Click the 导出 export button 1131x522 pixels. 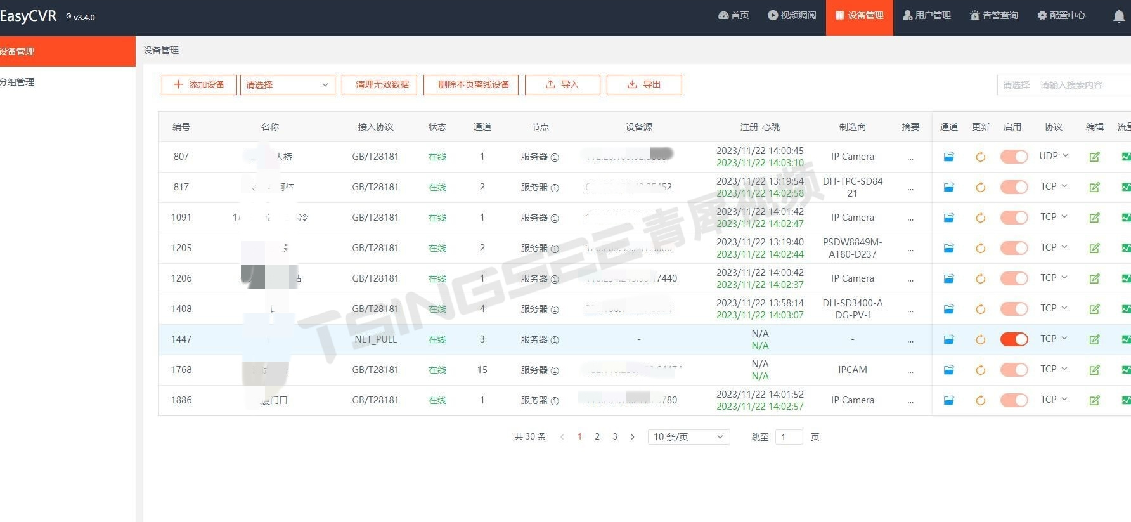click(x=644, y=85)
